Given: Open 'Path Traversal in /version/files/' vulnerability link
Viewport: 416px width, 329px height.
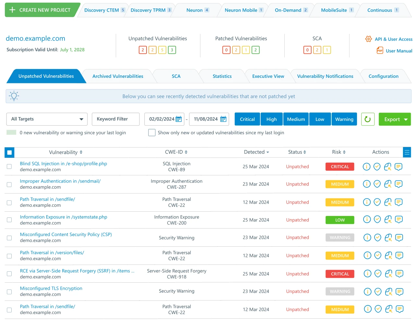Looking at the screenshot, I should (x=52, y=253).
